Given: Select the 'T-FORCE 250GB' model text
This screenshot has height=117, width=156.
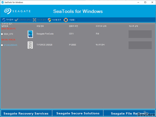Looking at the screenshot, I should coord(44,45).
